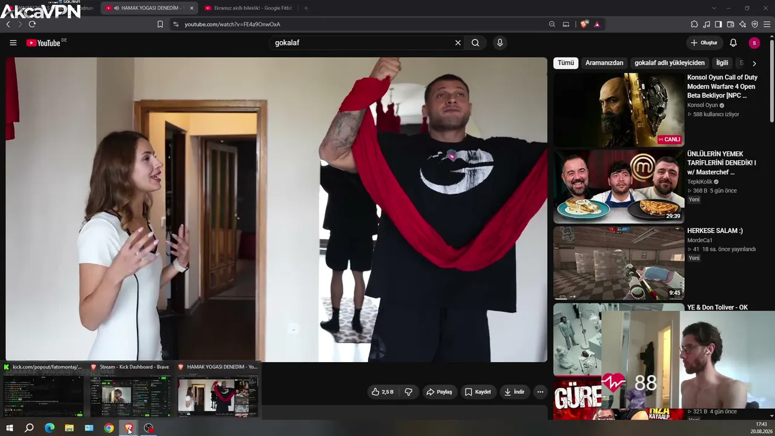Open browser extensions puzzle icon
This screenshot has height=436, width=775.
click(x=694, y=24)
